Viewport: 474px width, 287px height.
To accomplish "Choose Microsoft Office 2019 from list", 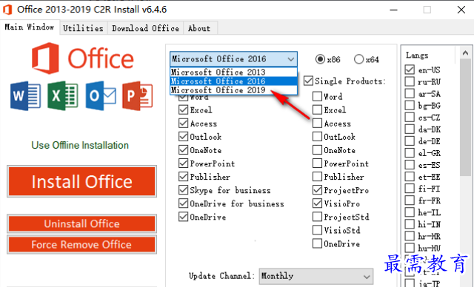I will click(233, 90).
